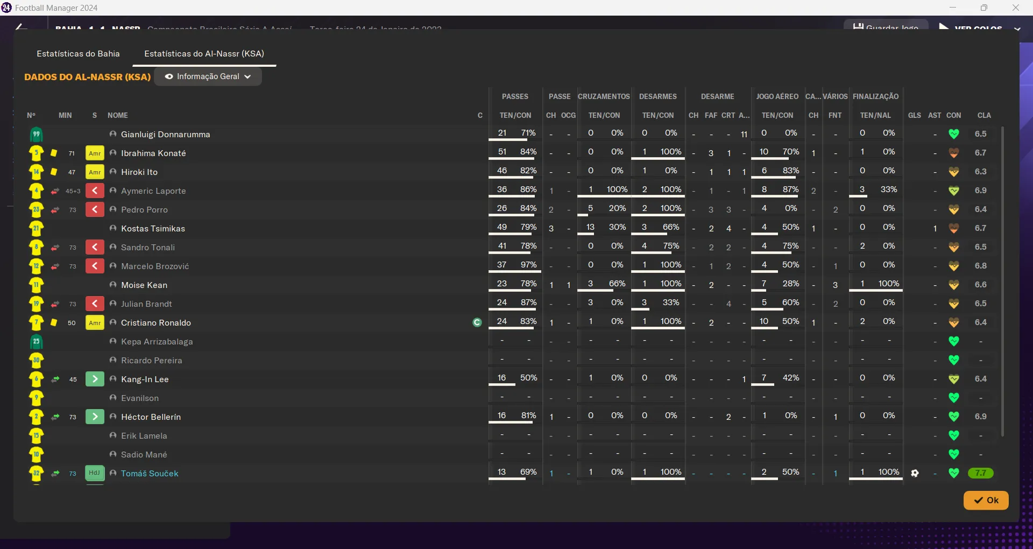Restore the Football Manager 2024 window
The width and height of the screenshot is (1033, 549).
(984, 8)
